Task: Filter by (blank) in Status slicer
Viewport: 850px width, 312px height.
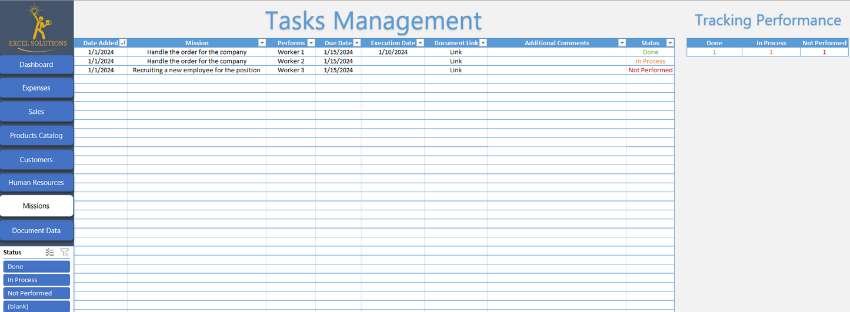Action: [36, 306]
